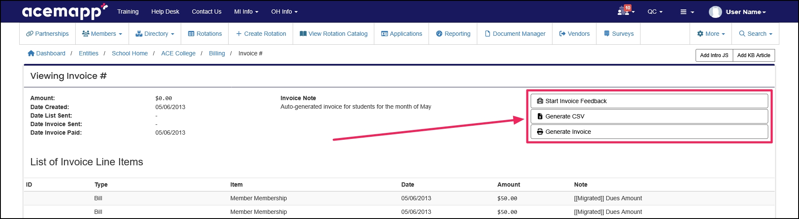Click the Generate Invoice printer icon
Viewport: 799px width, 219px height.
pos(540,132)
